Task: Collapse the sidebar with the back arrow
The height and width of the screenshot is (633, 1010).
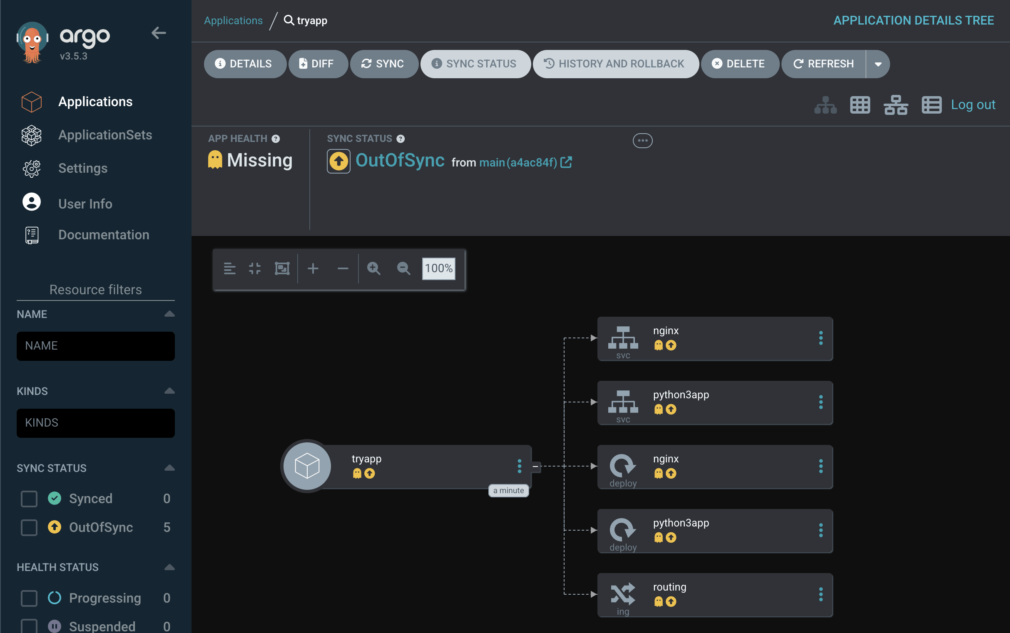Action: click(159, 32)
